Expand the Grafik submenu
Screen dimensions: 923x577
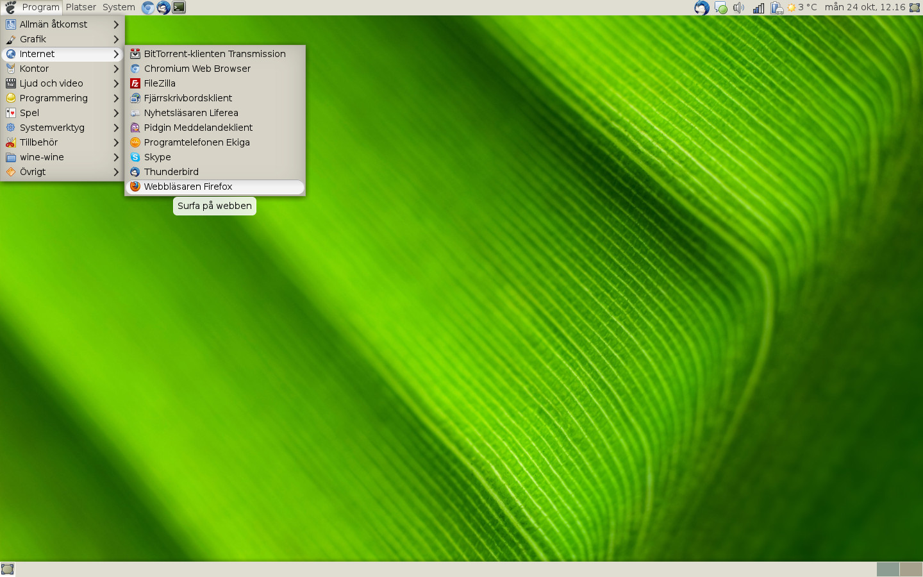pyautogui.click(x=63, y=39)
